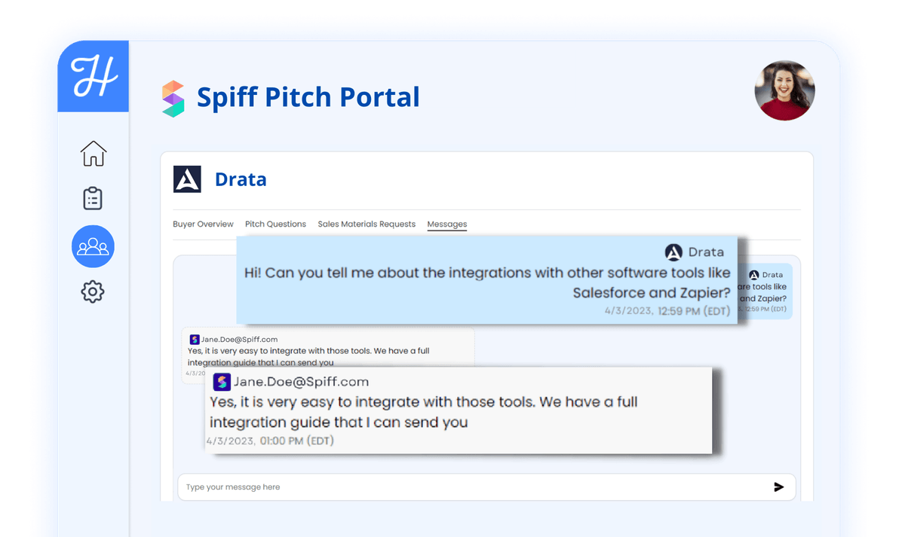The width and height of the screenshot is (905, 537).
Task: Click the cursive H logo in the top corner
Action: 92,75
